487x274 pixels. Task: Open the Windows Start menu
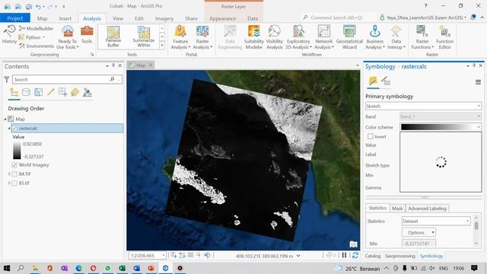(x=7, y=268)
